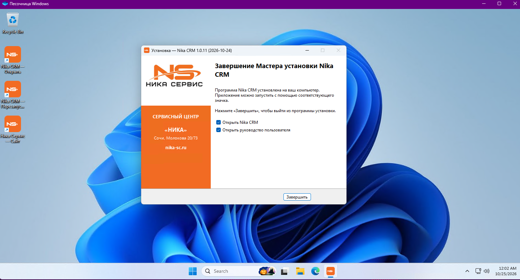The image size is (520, 280).
Task: Open the network status tray icon
Action: click(478, 271)
